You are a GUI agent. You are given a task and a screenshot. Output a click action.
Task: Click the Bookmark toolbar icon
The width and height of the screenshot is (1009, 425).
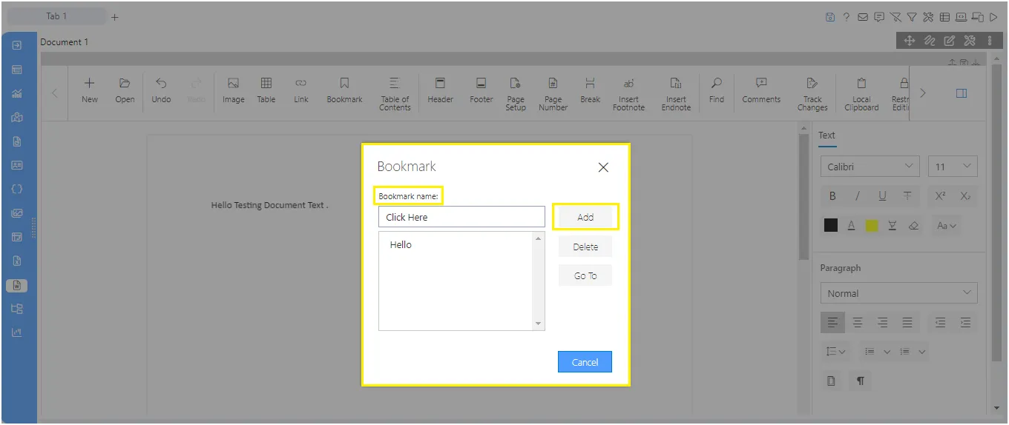pyautogui.click(x=344, y=92)
